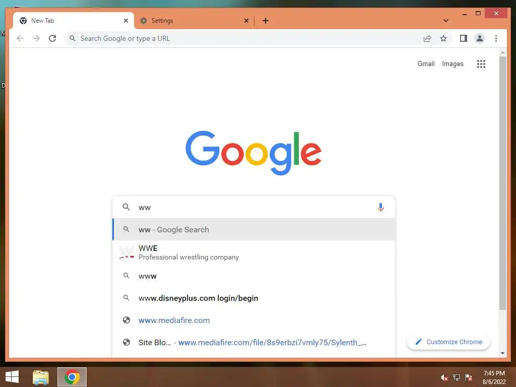The height and width of the screenshot is (387, 516).
Task: Reload the current page
Action: (x=52, y=38)
